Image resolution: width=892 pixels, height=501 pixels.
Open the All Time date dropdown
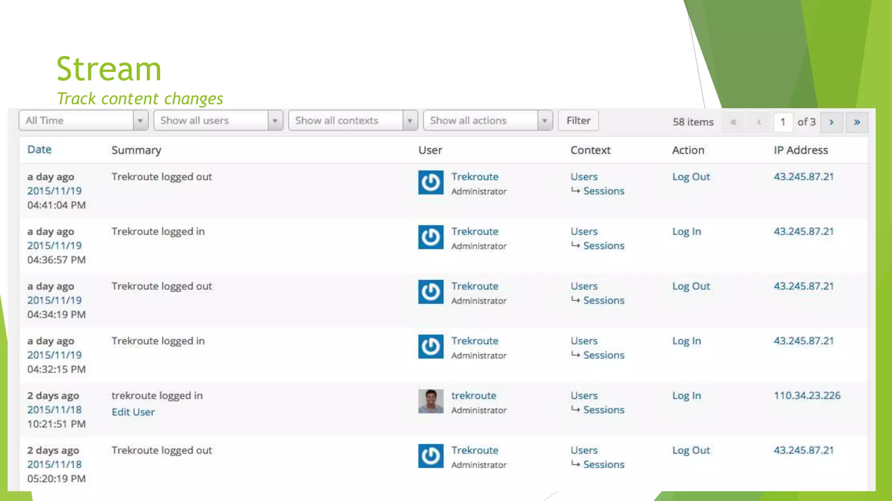tap(84, 120)
